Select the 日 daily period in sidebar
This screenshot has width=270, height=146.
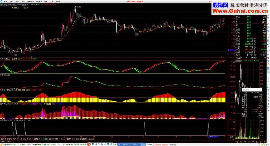click(268, 91)
